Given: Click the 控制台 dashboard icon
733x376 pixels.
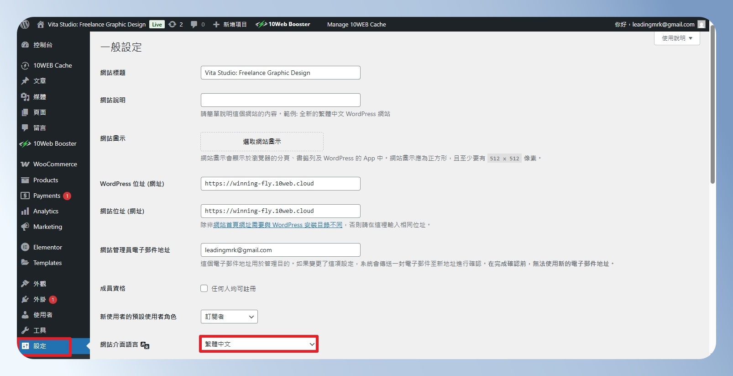Looking at the screenshot, I should pos(25,45).
